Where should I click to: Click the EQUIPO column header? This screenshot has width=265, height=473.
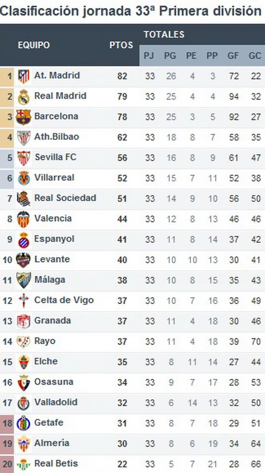[x=34, y=45]
